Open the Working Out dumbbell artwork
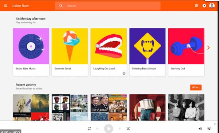This screenshot has width=219, height=133. (186, 46)
